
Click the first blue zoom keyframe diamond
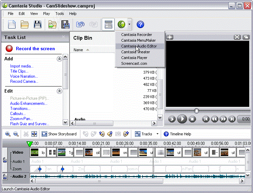[40, 169]
